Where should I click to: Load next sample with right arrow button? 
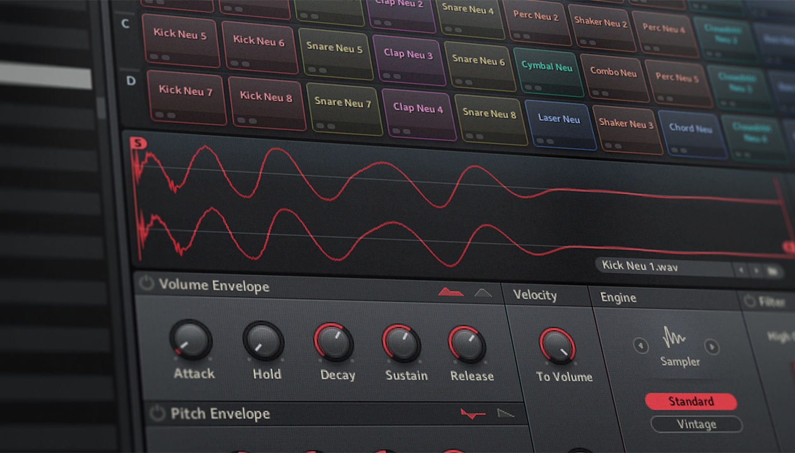pos(756,271)
